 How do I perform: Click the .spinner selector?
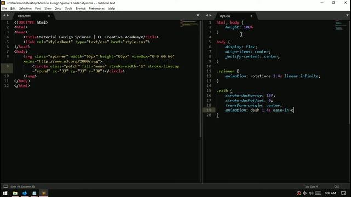tap(225, 71)
